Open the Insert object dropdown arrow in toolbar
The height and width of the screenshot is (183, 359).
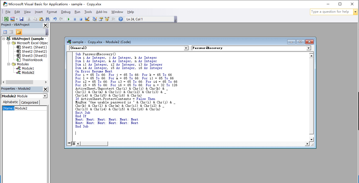point(17,19)
